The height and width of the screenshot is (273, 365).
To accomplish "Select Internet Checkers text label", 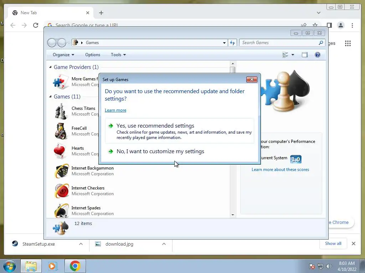I will tap(88, 188).
